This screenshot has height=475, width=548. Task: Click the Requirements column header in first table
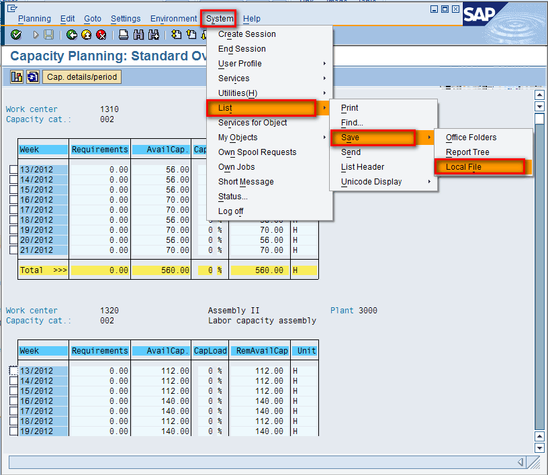coord(99,150)
